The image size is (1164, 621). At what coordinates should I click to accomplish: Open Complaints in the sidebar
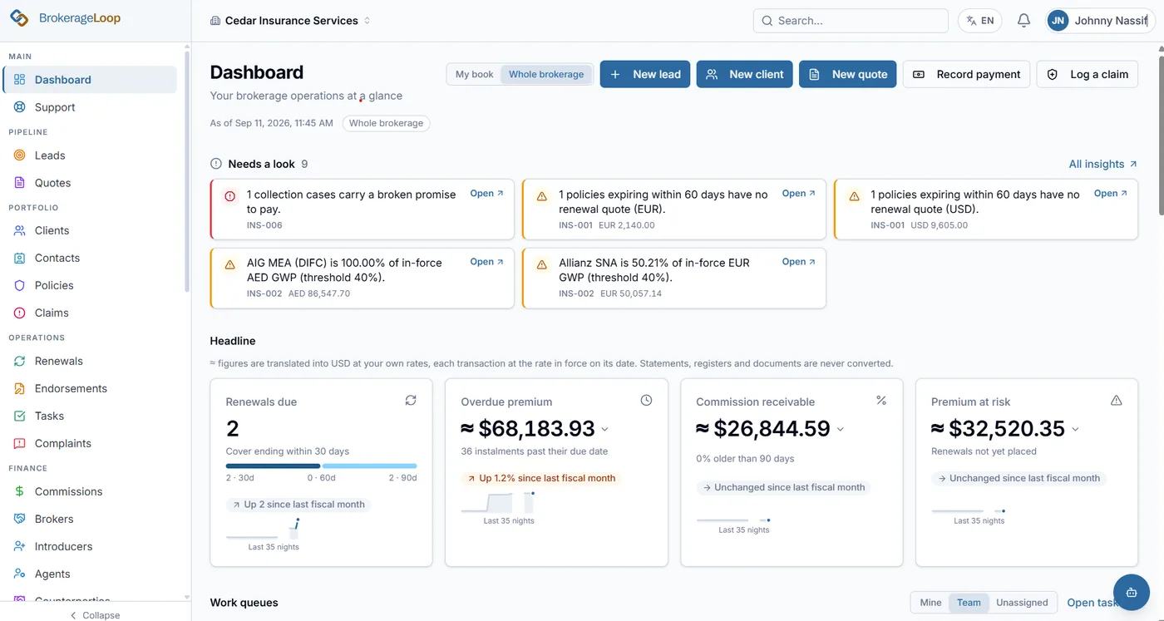pos(90,443)
